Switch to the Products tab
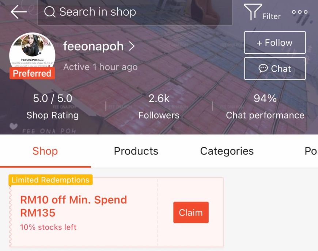This screenshot has width=318, height=251. click(136, 151)
